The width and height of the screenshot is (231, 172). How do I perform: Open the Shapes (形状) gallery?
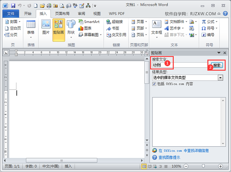coord(71,29)
